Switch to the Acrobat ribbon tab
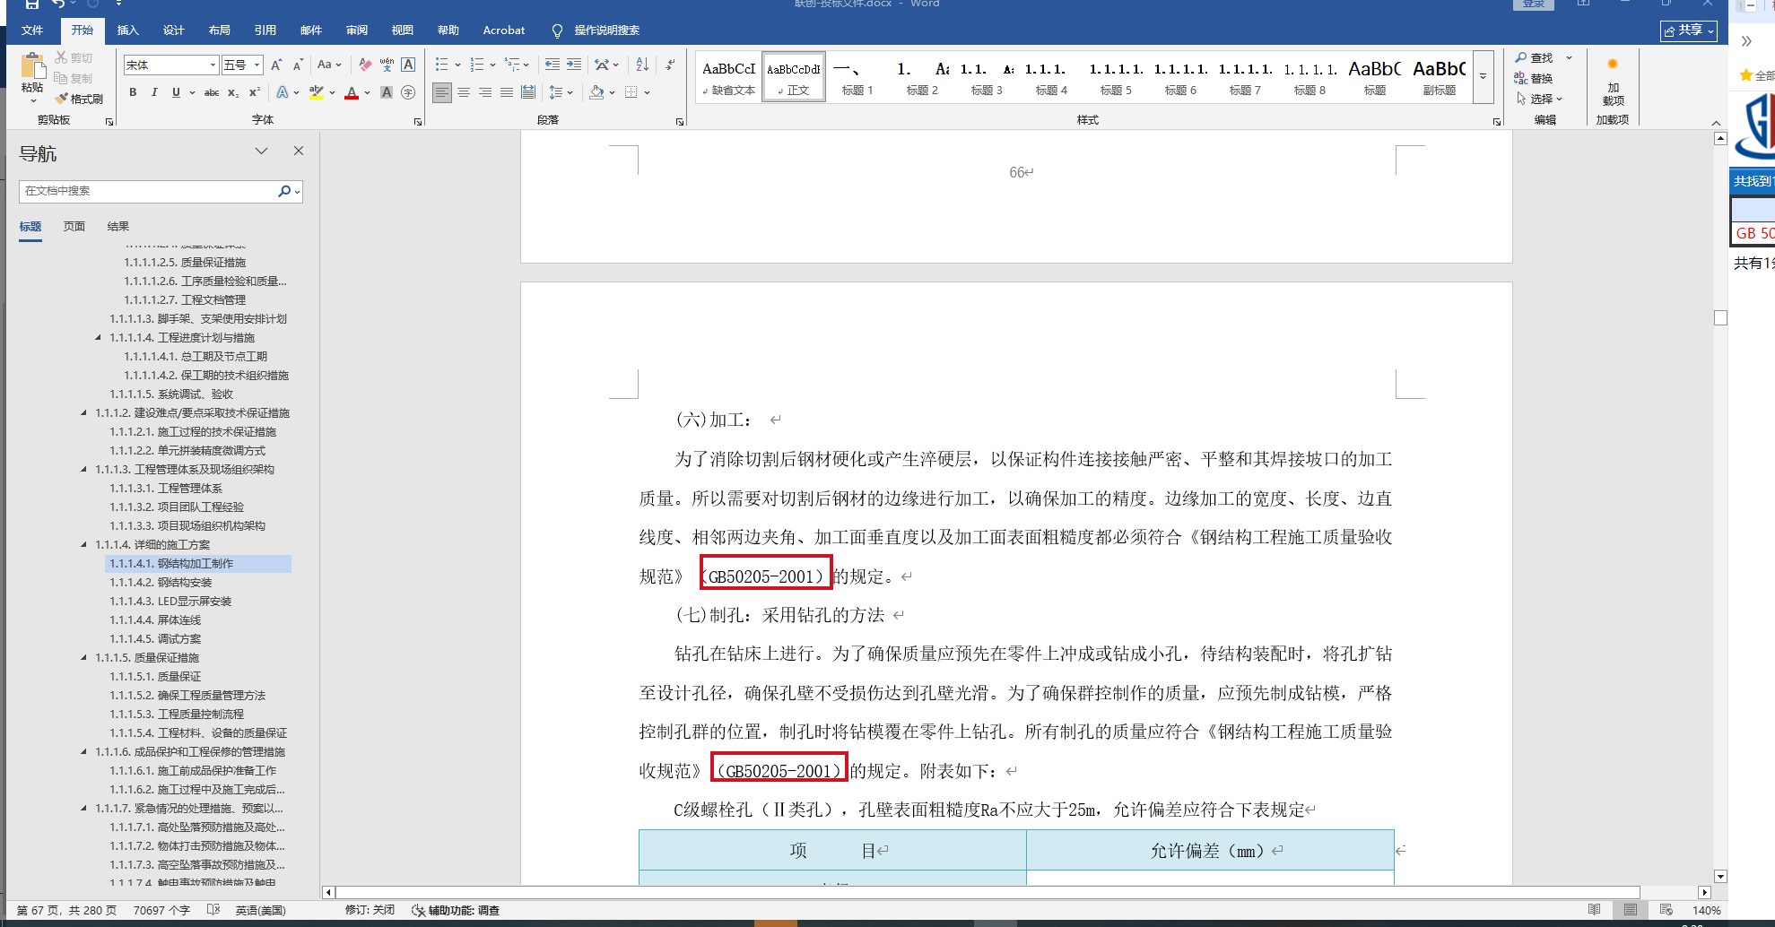The height and width of the screenshot is (927, 1775). point(504,30)
